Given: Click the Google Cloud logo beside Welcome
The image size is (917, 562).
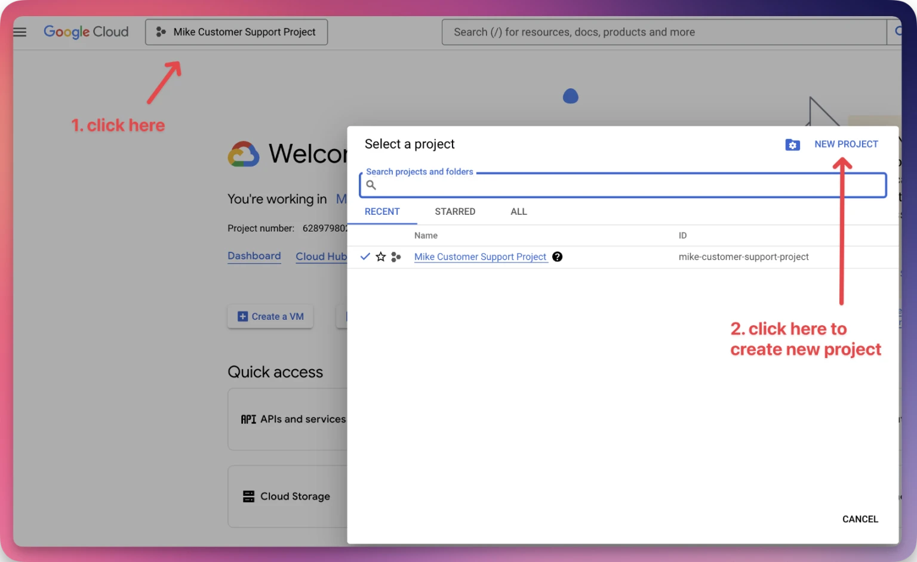Looking at the screenshot, I should tap(244, 154).
